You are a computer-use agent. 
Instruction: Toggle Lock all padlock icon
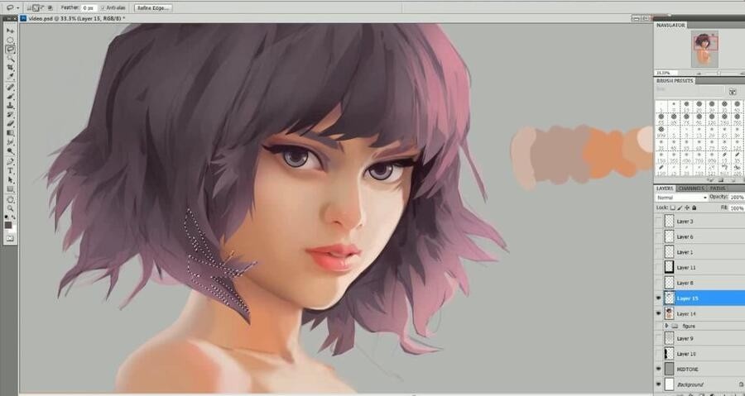point(695,208)
